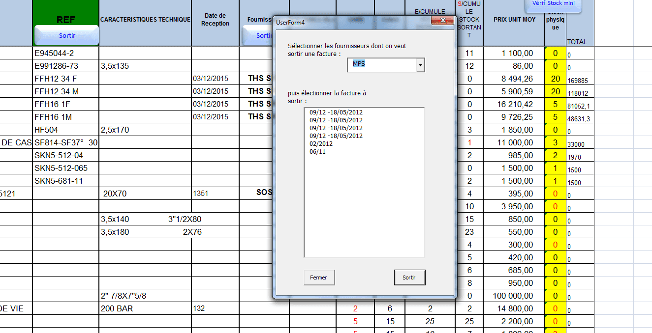Image resolution: width=652 pixels, height=333 pixels.
Task: Select price cell 3 950,00
Action: point(514,206)
